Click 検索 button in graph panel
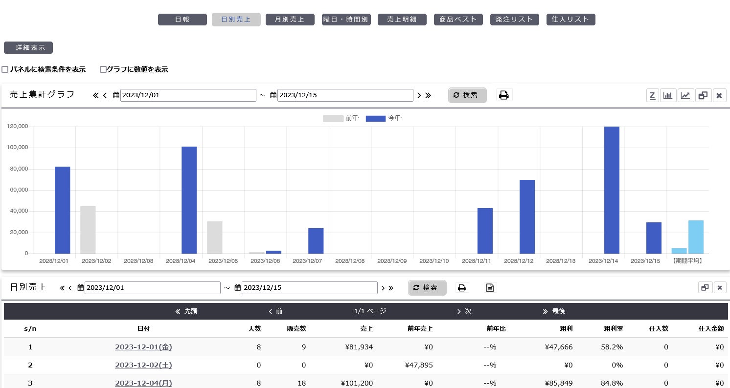The width and height of the screenshot is (730, 388). (467, 95)
